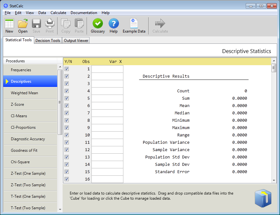Disable observation 7 checkbox

click(66, 113)
